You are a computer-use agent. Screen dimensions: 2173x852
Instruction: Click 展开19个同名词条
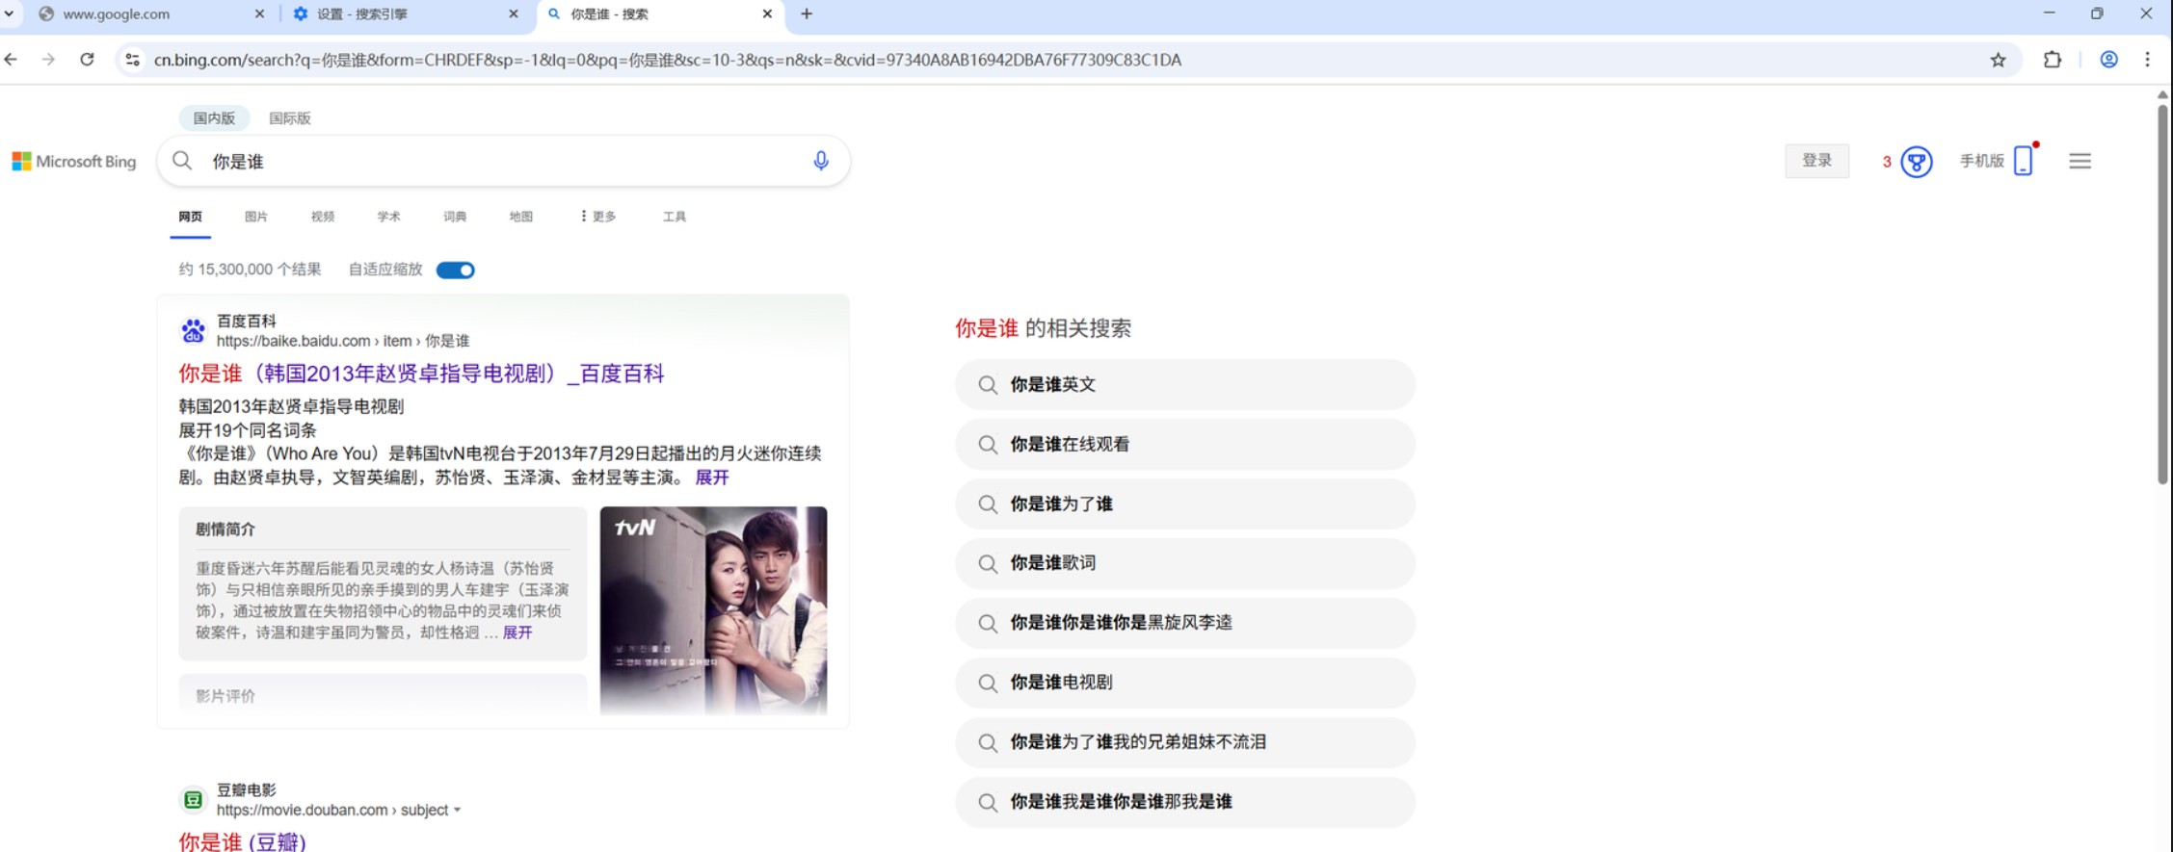point(247,430)
